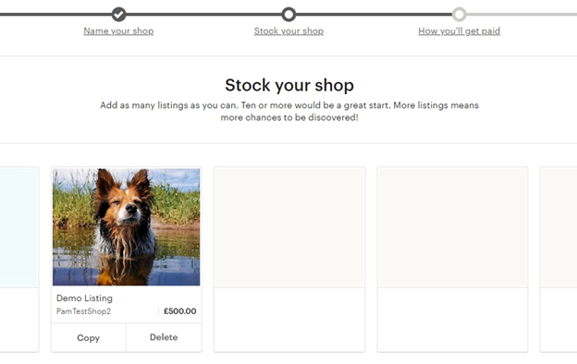Click the partially visible light blue card
This screenshot has height=364, width=577.
point(19,260)
